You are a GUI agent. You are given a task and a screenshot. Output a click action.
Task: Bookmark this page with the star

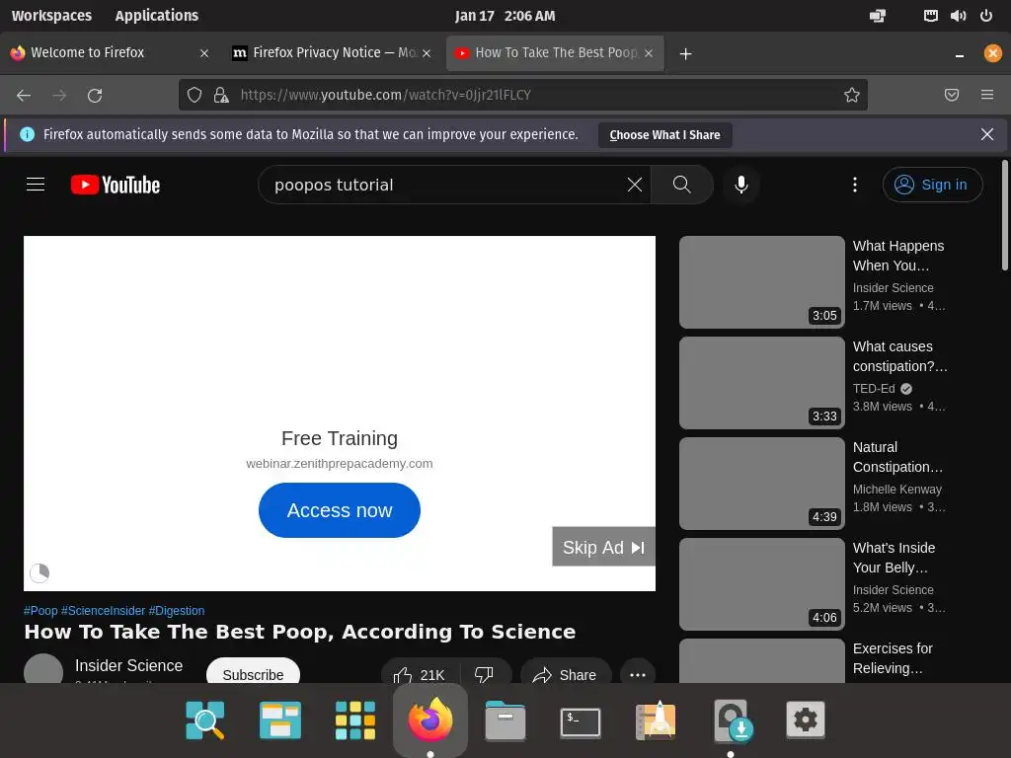pyautogui.click(x=852, y=96)
